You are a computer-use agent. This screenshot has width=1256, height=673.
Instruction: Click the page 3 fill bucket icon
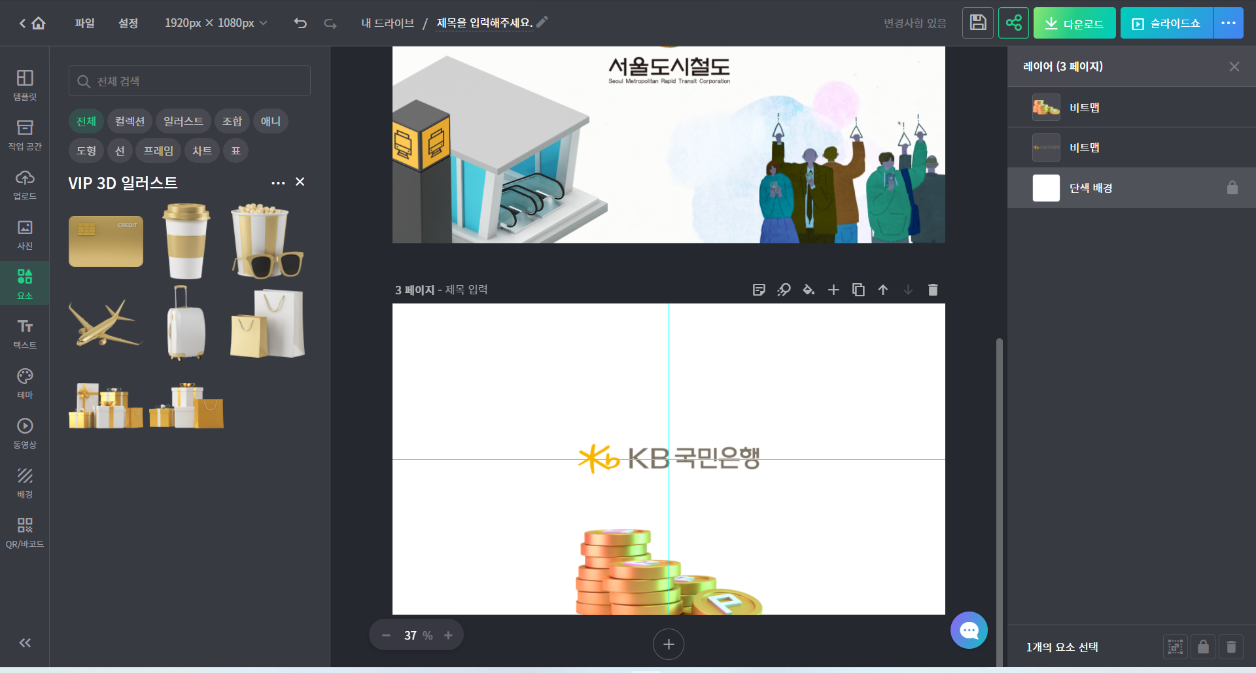point(809,290)
